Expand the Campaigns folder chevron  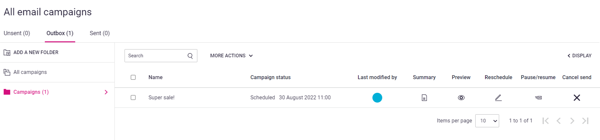click(x=106, y=92)
